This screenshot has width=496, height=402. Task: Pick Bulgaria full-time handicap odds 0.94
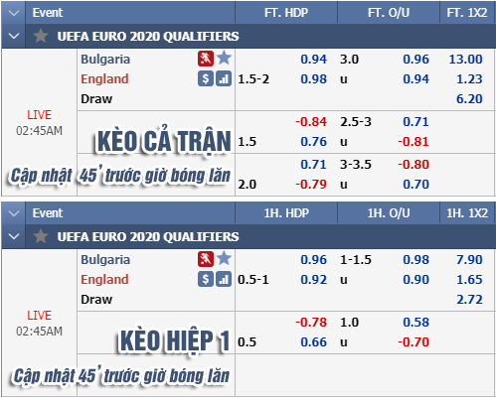(313, 59)
